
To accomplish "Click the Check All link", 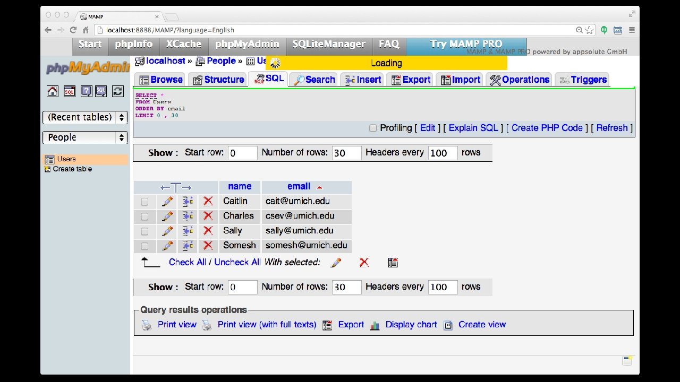I will click(x=188, y=262).
